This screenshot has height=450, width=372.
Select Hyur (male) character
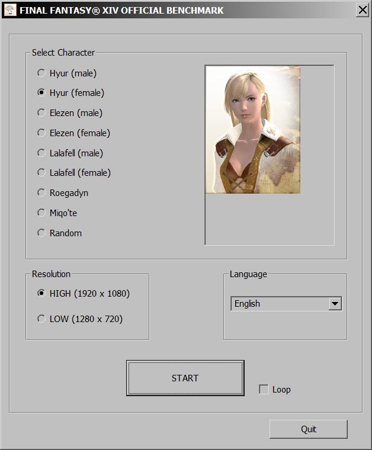41,73
